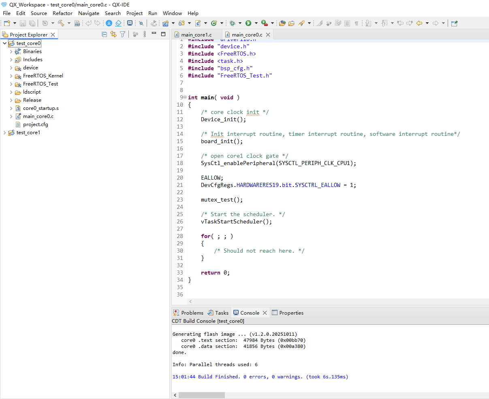The height and width of the screenshot is (399, 489).
Task: Click the yellow Back navigation arrow
Action: tap(419, 24)
